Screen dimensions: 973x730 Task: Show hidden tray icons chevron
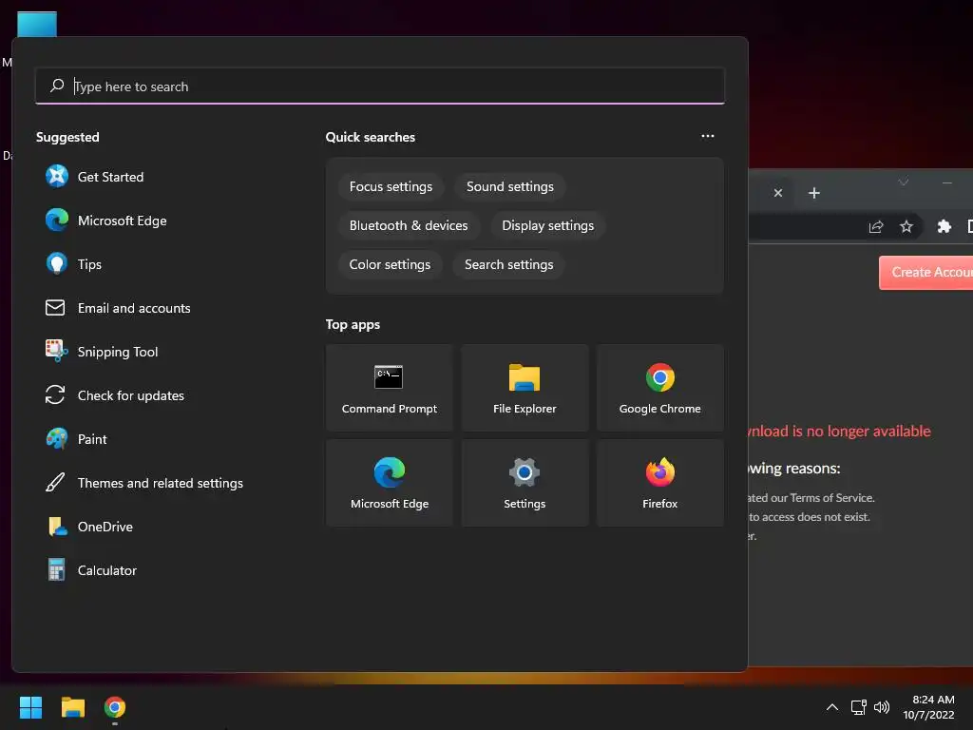pyautogui.click(x=832, y=707)
